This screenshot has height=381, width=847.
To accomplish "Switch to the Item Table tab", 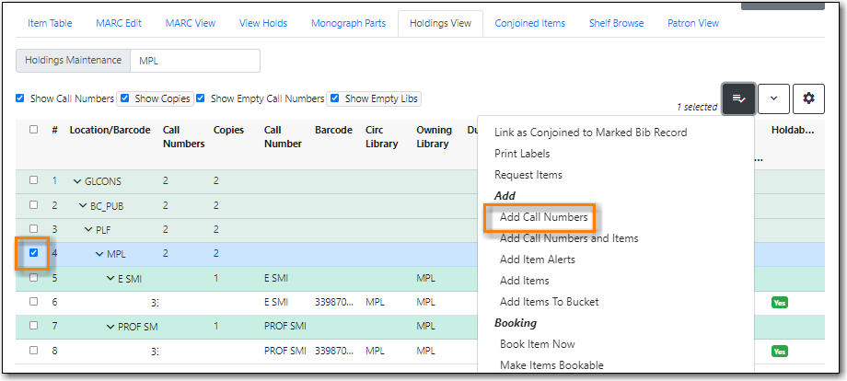I will [50, 23].
